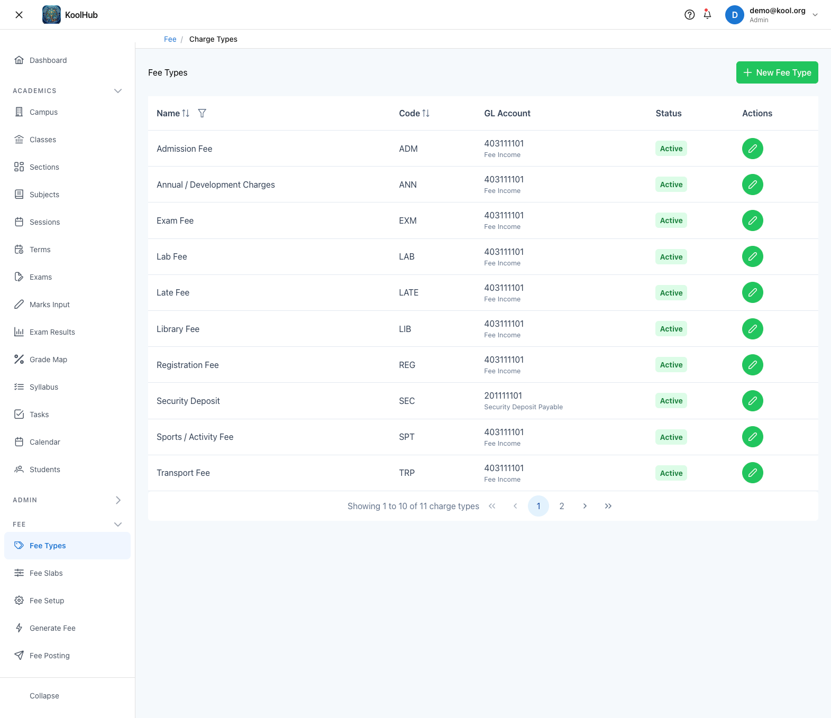Open Campus in the sidebar
The width and height of the screenshot is (831, 718).
[x=67, y=112]
